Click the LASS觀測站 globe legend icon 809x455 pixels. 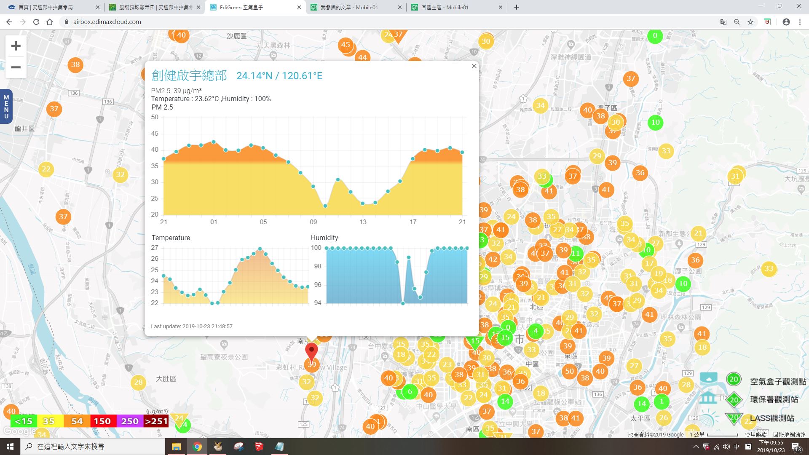click(709, 418)
